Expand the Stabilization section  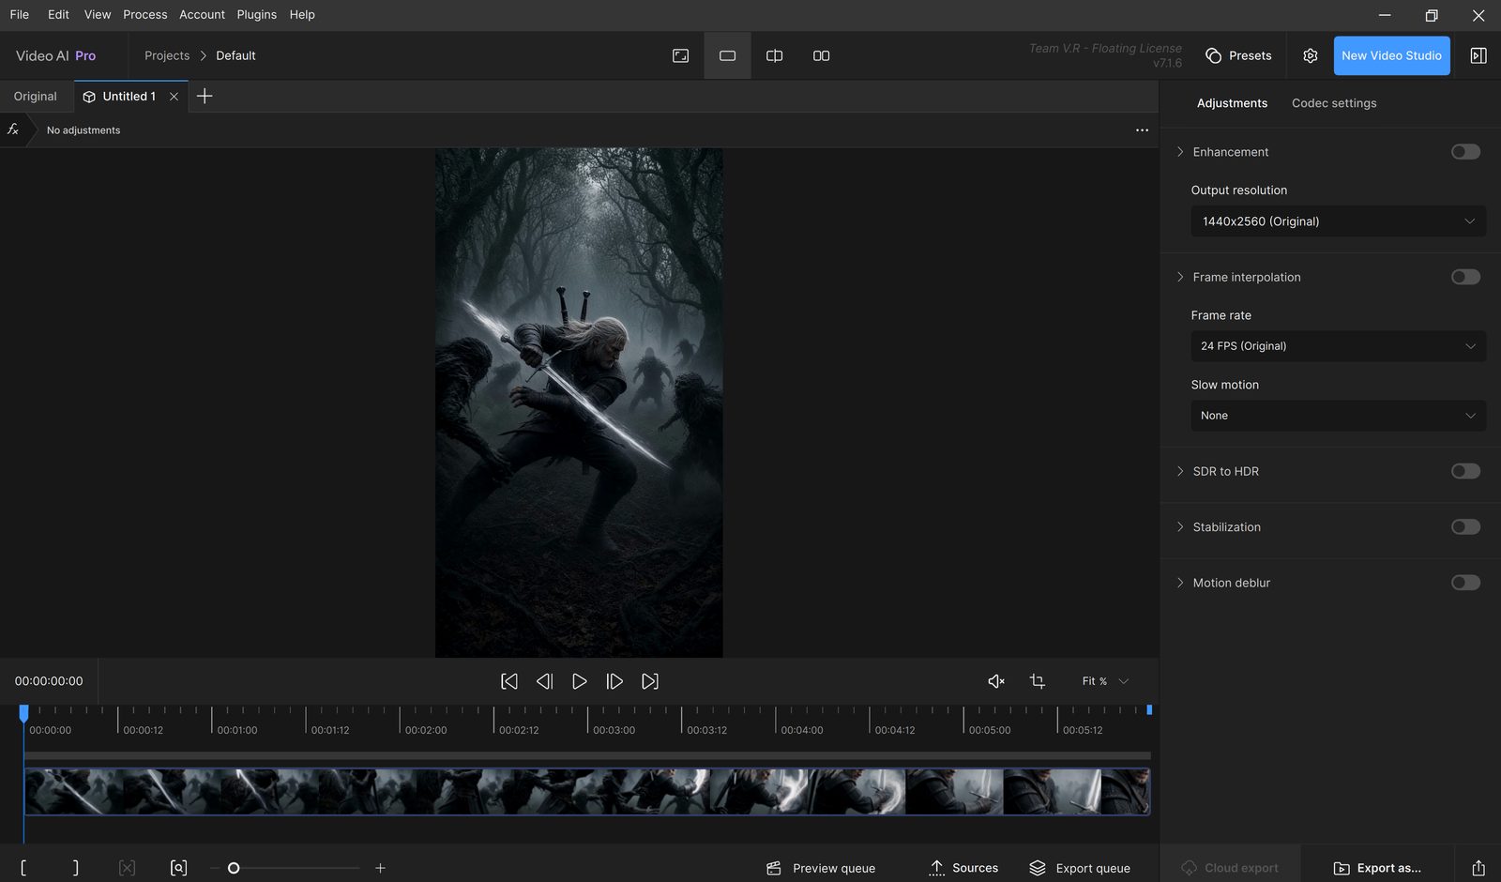click(1180, 527)
